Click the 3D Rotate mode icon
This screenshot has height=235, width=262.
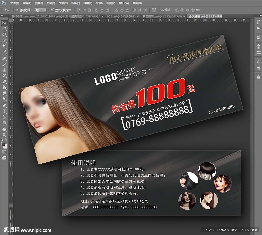click(177, 10)
